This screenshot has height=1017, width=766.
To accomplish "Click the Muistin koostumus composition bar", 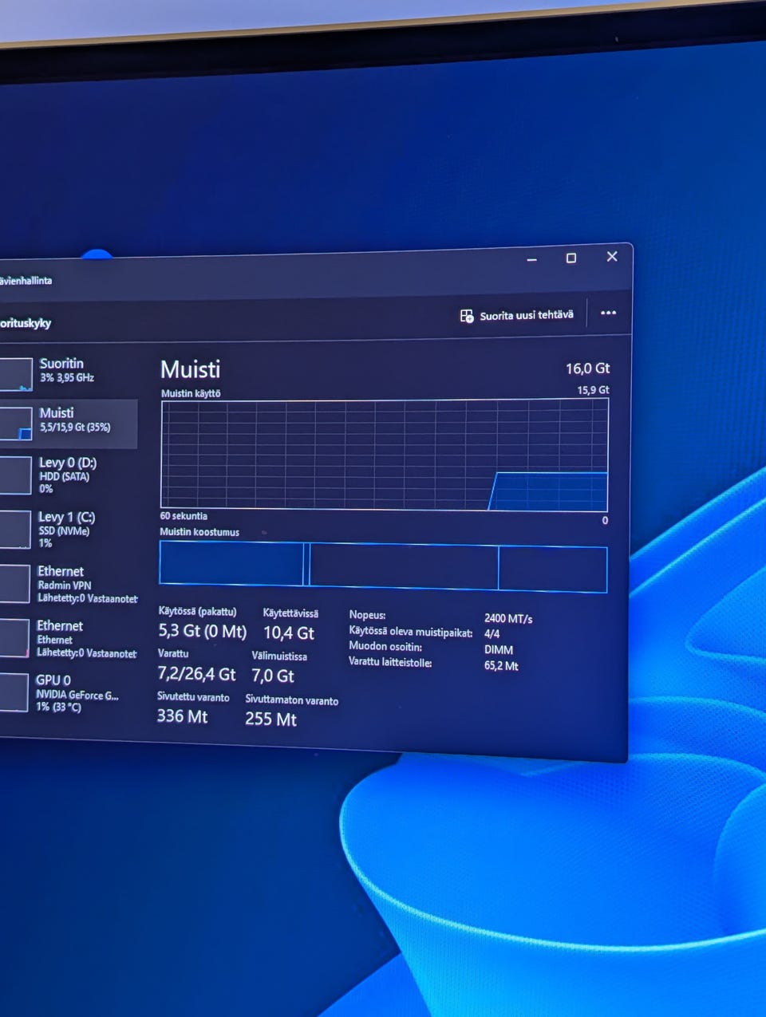I will (x=383, y=567).
